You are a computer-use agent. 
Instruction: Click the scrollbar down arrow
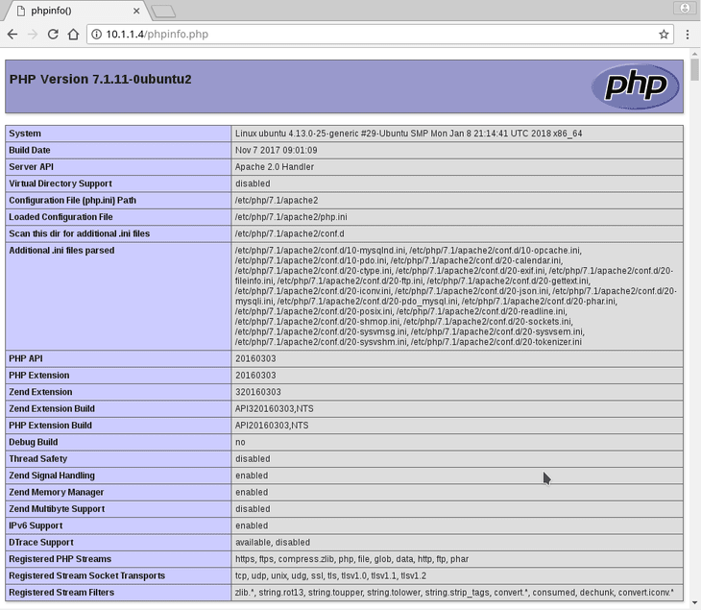tap(694, 602)
